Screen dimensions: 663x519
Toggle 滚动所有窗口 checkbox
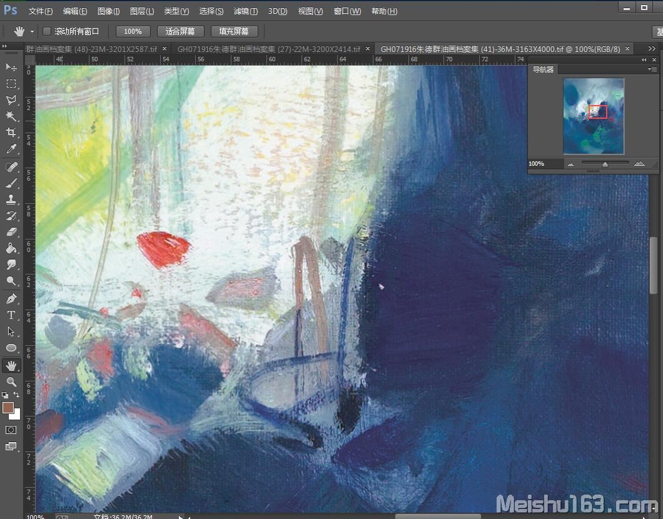(x=47, y=31)
